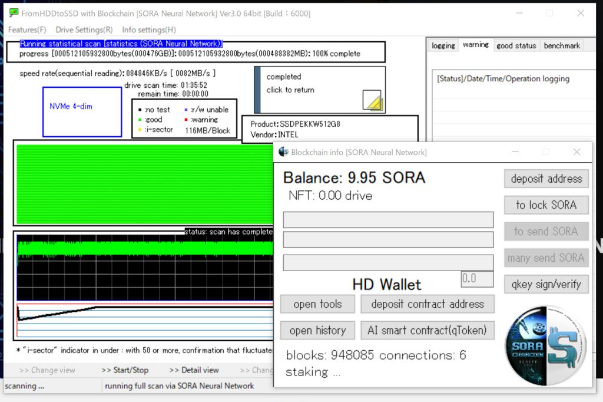The image size is (603, 402).
Task: Click the scanning ... status bar entry
Action: [25, 386]
